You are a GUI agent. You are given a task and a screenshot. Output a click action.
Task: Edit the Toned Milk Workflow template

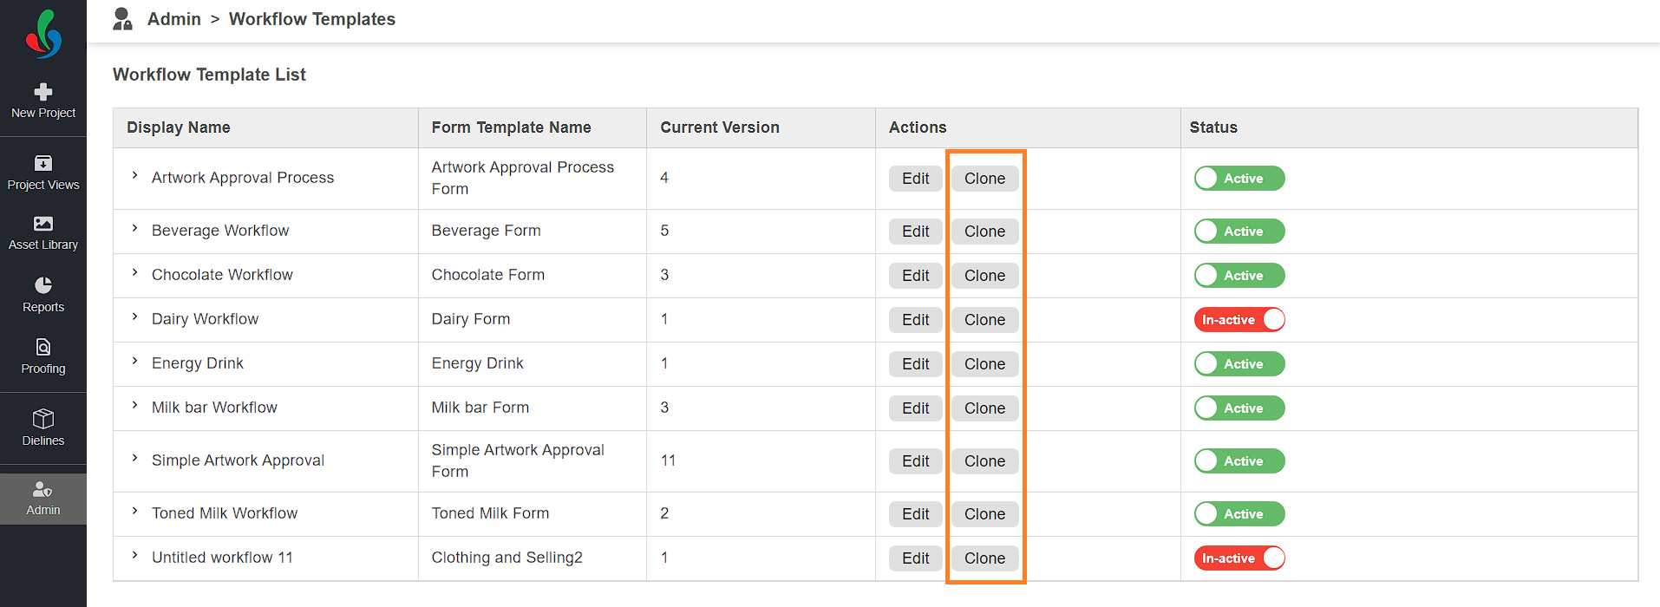pos(915,514)
